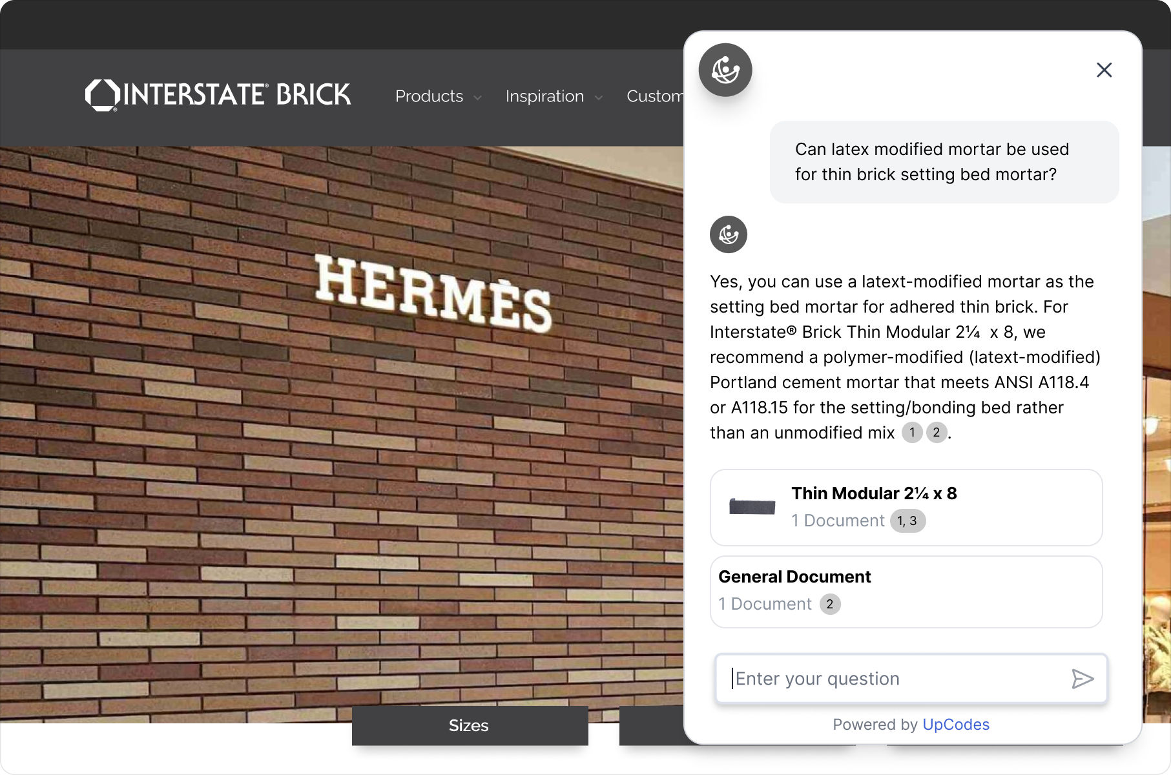
Task: Open the Thin Modular 2¼ x 8 card
Action: pyautogui.click(x=906, y=508)
